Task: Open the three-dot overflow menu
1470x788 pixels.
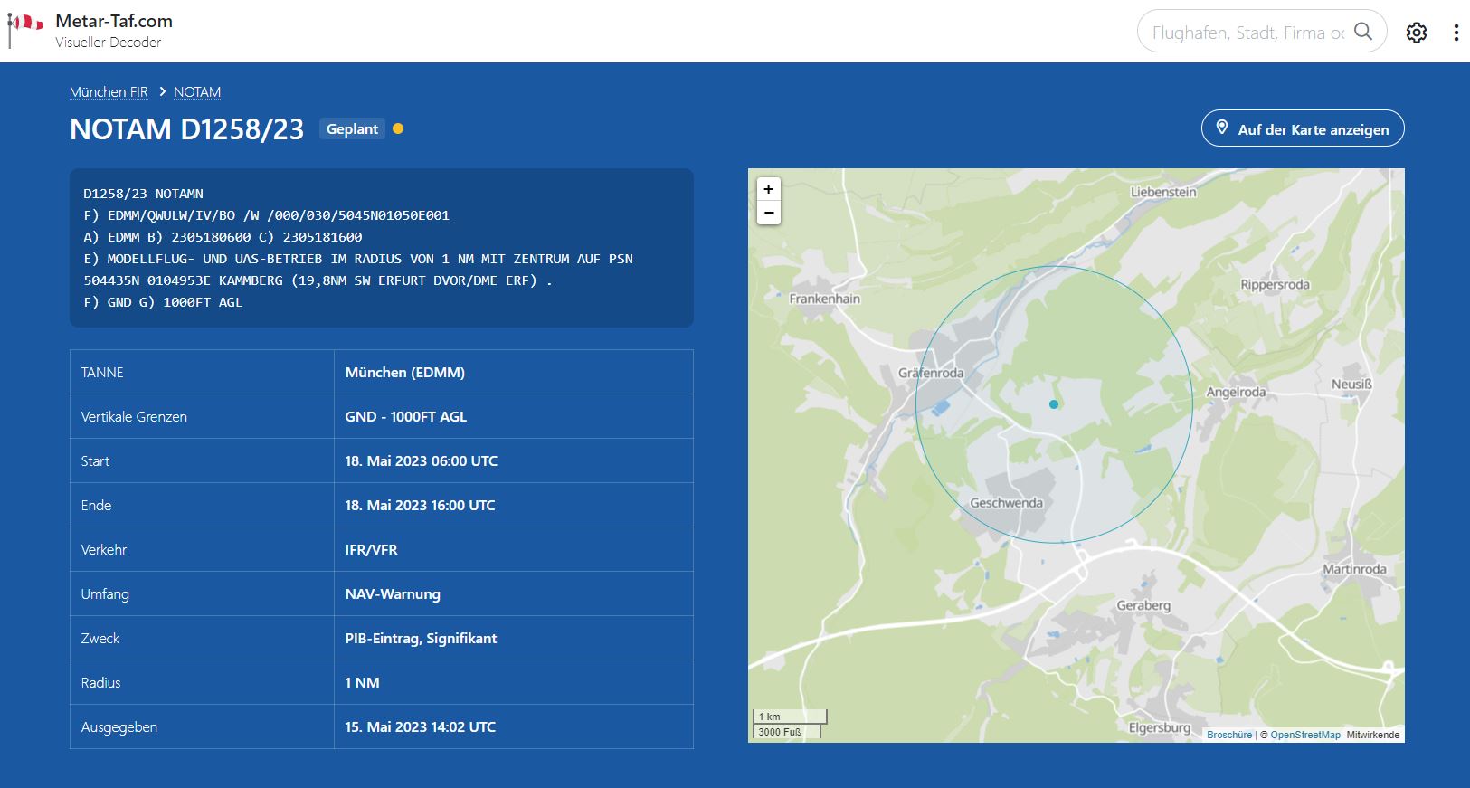Action: coord(1456,33)
